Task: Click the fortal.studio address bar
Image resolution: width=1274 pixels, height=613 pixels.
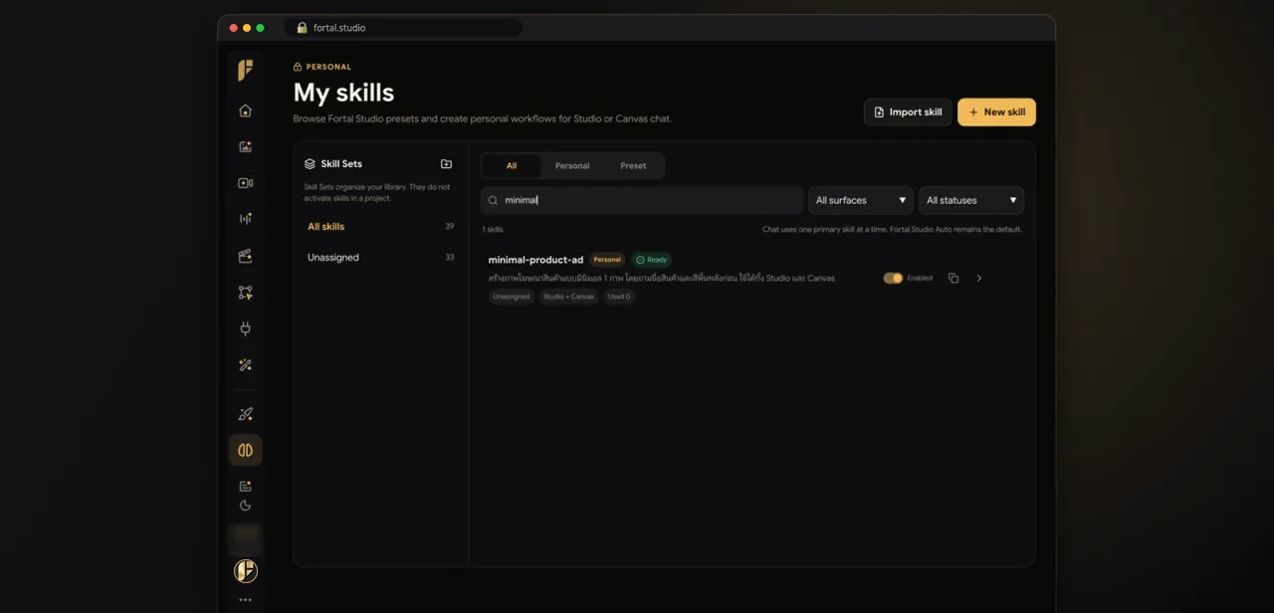Action: (x=403, y=28)
